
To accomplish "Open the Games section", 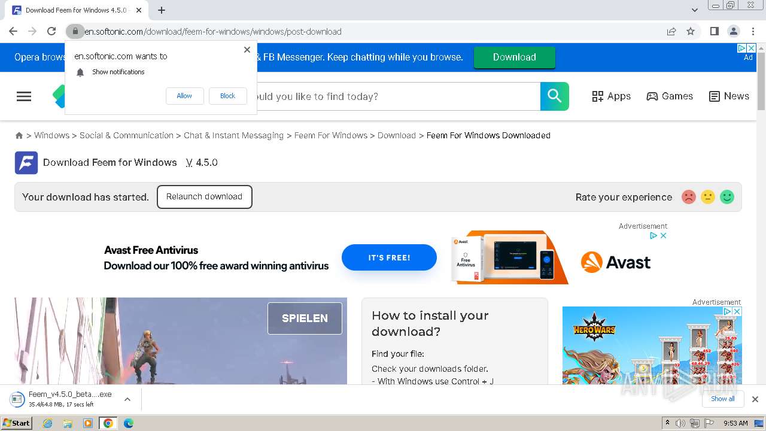I will point(670,96).
